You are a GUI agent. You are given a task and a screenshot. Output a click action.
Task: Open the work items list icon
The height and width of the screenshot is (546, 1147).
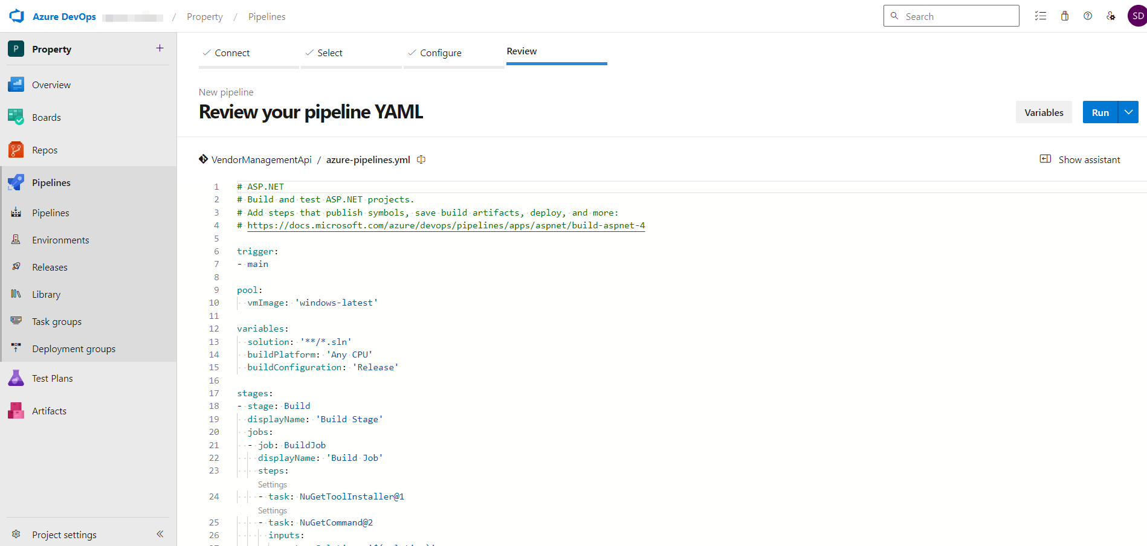1041,16
